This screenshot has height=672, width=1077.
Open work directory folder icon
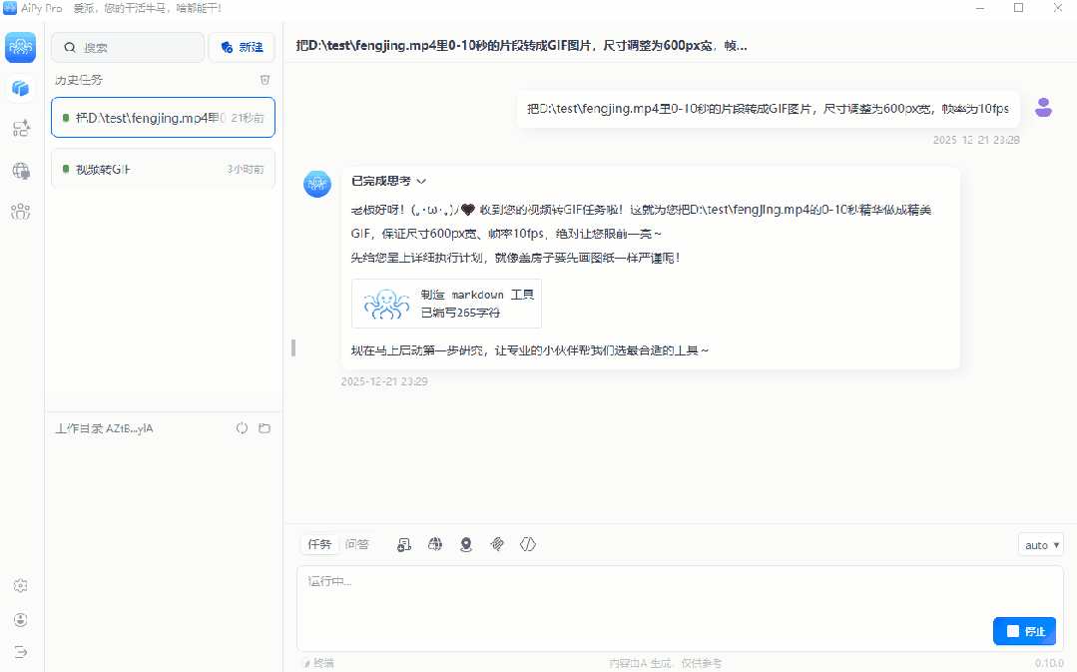264,427
